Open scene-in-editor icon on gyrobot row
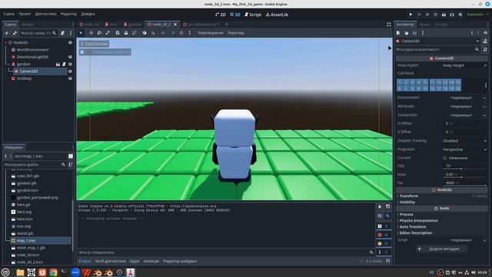This screenshot has height=277, width=492. pos(58,64)
